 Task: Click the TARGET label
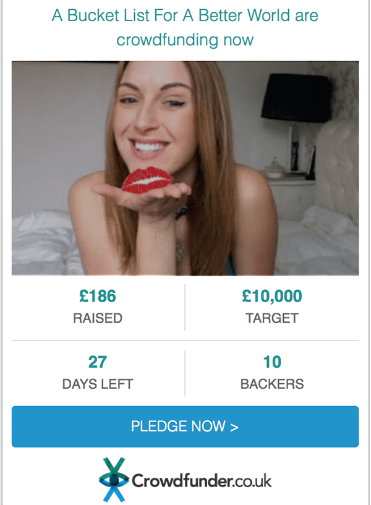click(272, 318)
